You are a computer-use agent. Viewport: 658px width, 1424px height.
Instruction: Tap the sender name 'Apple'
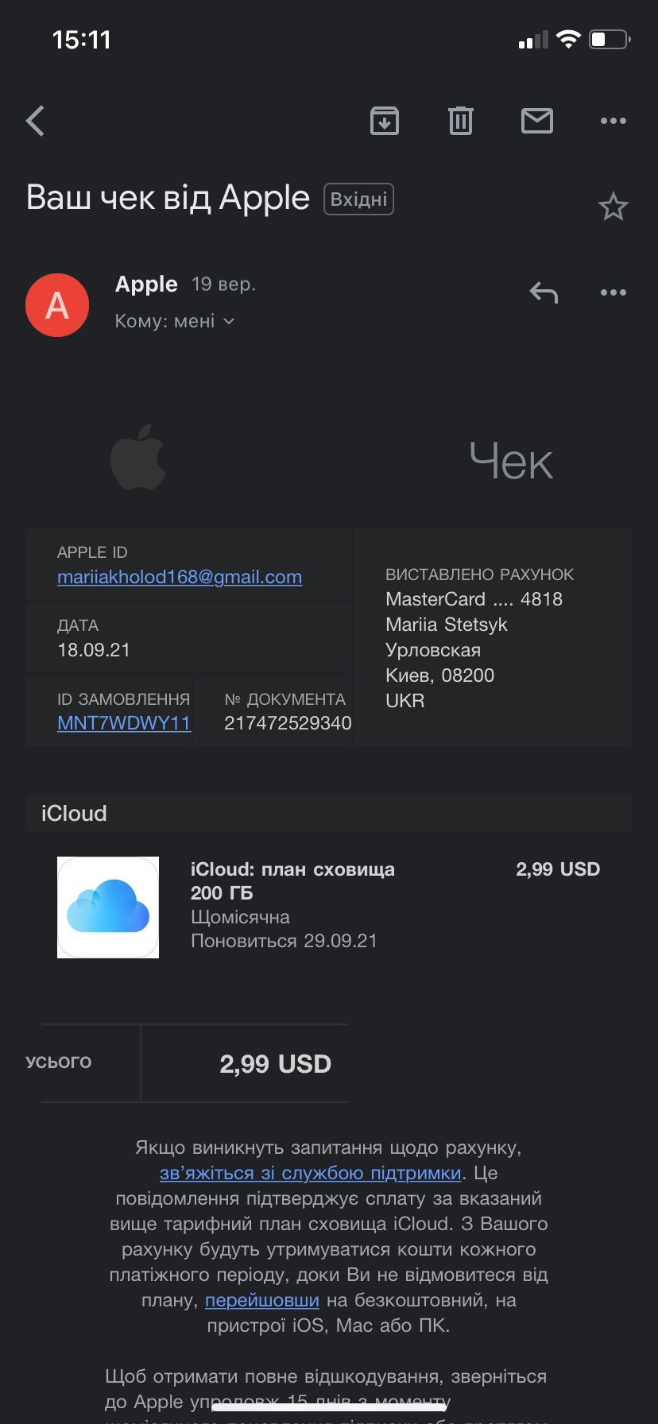(x=146, y=284)
